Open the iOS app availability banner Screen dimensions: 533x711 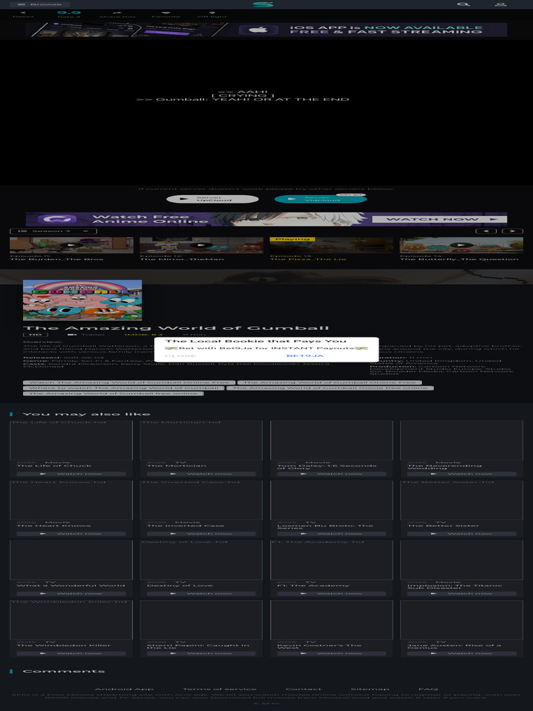[x=266, y=30]
